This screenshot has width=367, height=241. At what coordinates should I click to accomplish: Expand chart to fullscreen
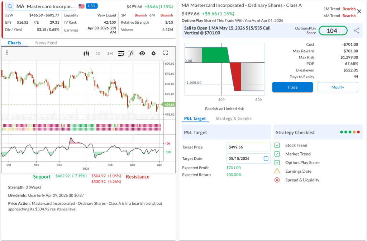point(166,53)
